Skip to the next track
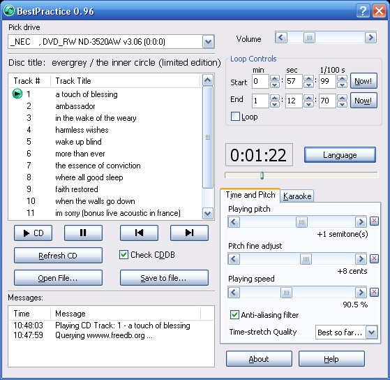390x380 pixels. click(189, 233)
